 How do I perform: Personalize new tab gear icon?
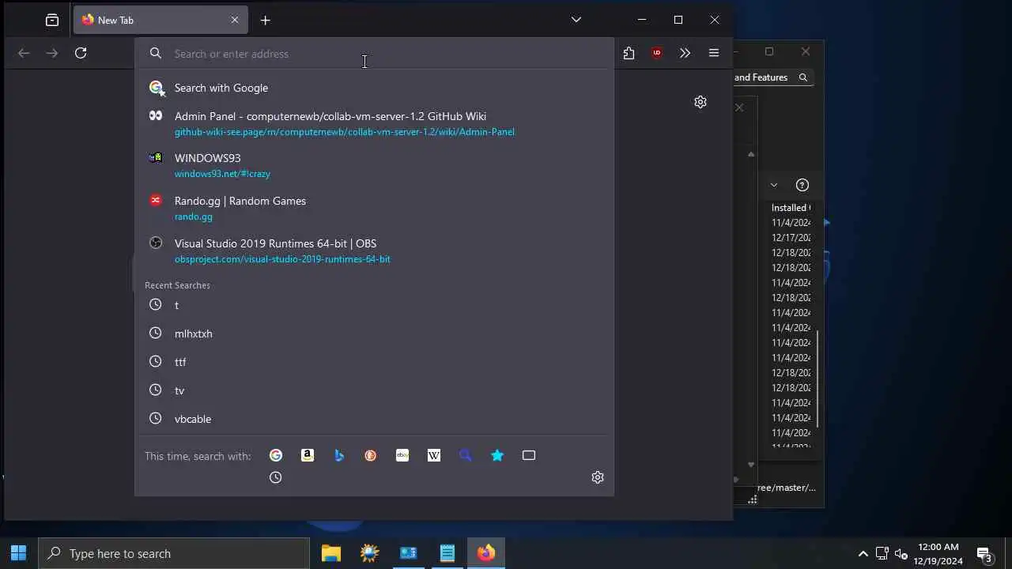pyautogui.click(x=700, y=102)
